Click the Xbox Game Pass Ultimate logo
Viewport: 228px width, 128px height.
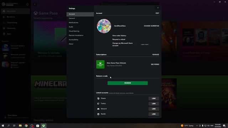tap(100, 64)
